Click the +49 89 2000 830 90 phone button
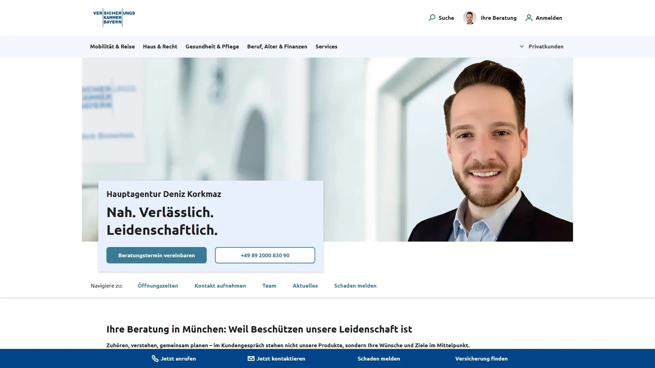 pos(265,255)
